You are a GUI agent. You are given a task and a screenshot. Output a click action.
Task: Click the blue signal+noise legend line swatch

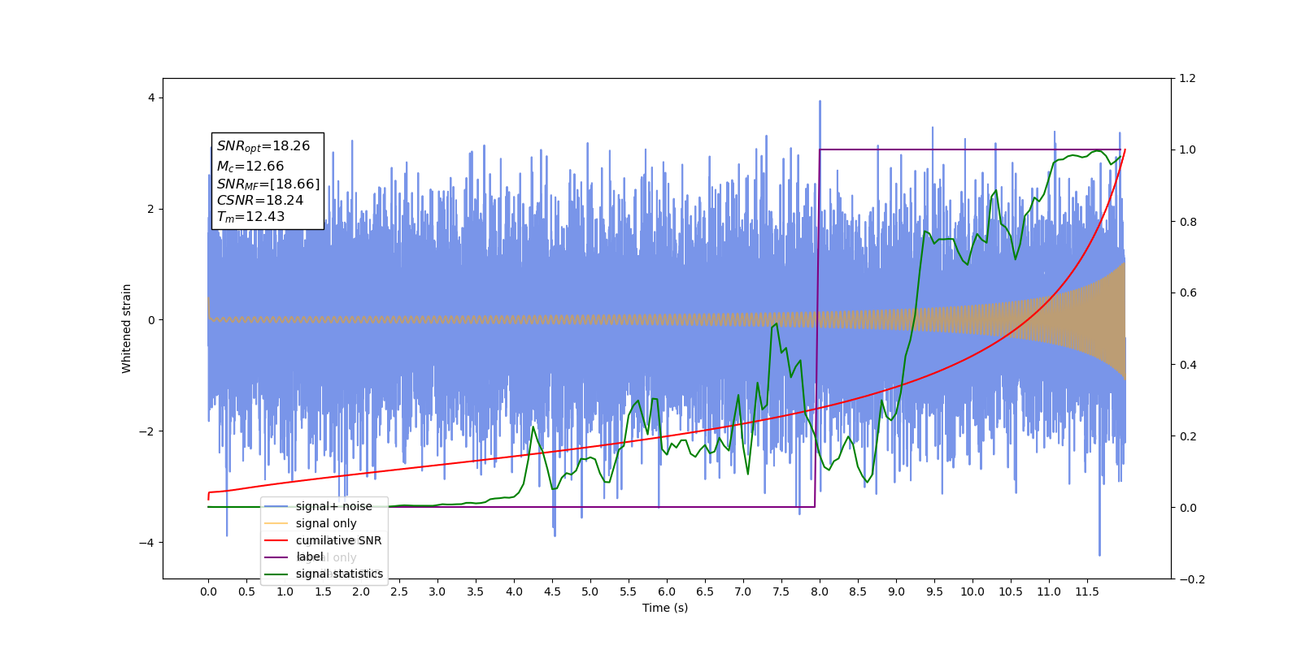pyautogui.click(x=276, y=506)
